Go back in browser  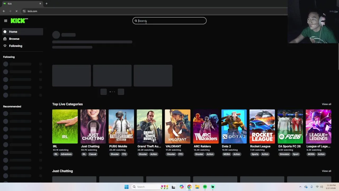pos(4,11)
